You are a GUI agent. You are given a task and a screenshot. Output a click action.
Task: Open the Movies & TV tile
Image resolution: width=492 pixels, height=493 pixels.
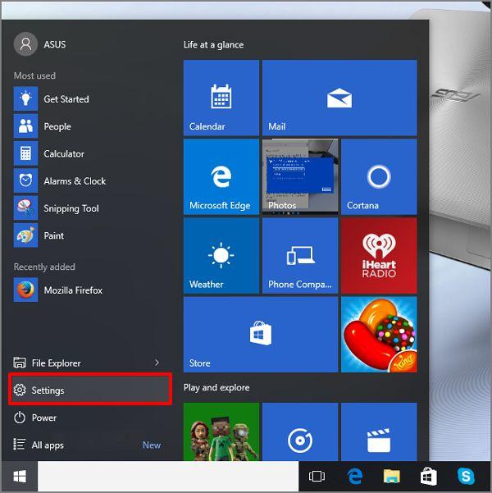tap(379, 431)
